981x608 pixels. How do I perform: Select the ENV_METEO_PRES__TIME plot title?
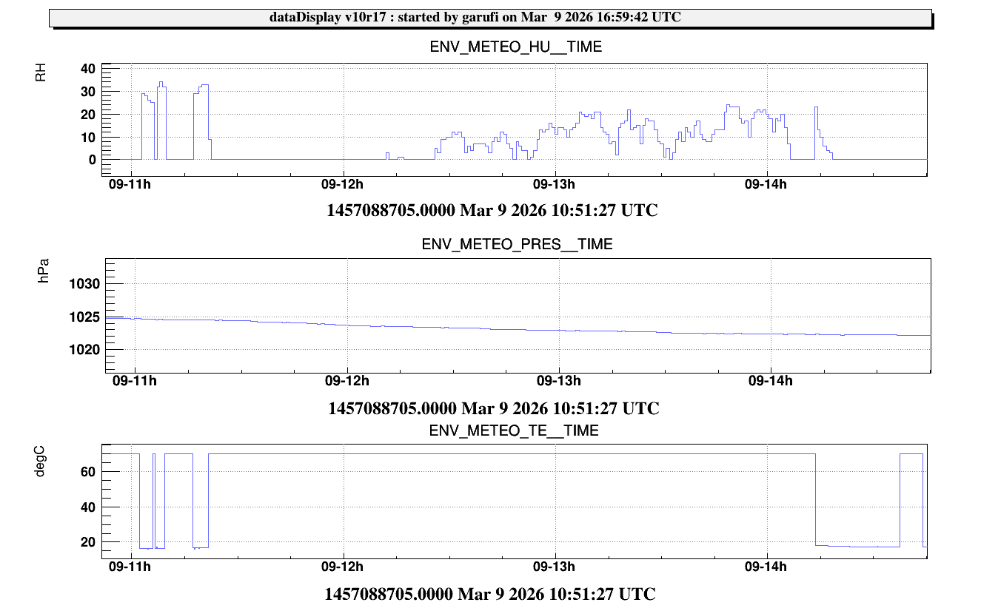[x=517, y=244]
